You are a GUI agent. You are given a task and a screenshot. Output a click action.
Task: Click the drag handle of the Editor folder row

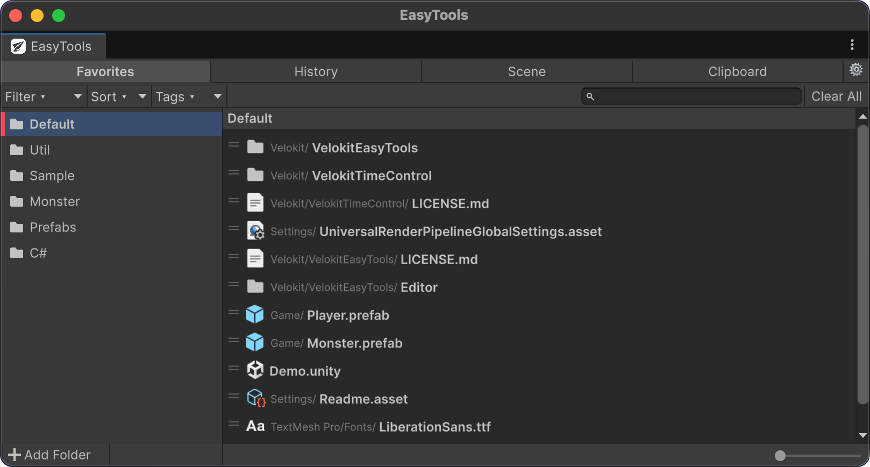click(234, 284)
